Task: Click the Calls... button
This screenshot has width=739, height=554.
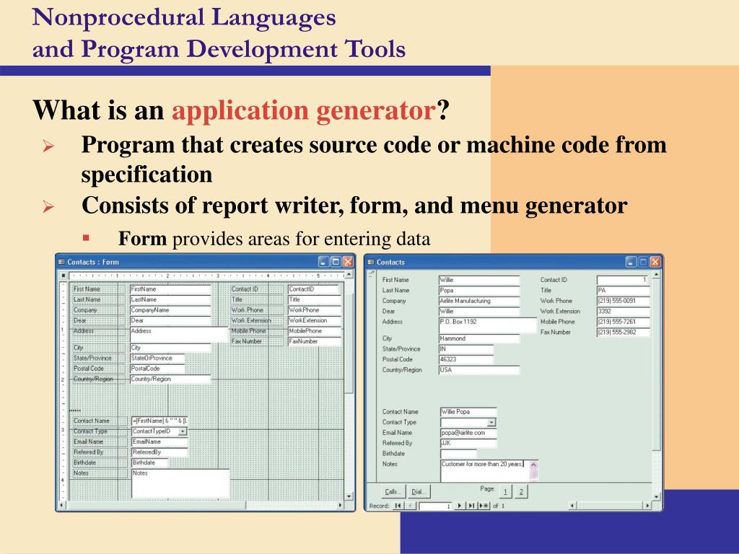Action: 393,491
